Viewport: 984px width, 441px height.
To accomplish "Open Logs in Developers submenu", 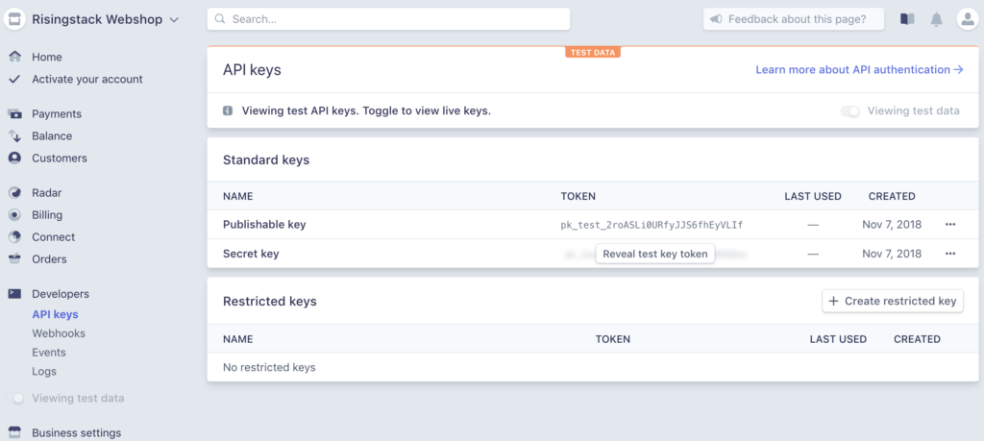I will click(x=44, y=372).
